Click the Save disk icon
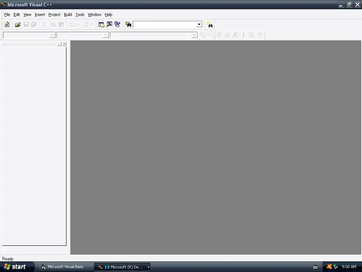 pyautogui.click(x=26, y=24)
